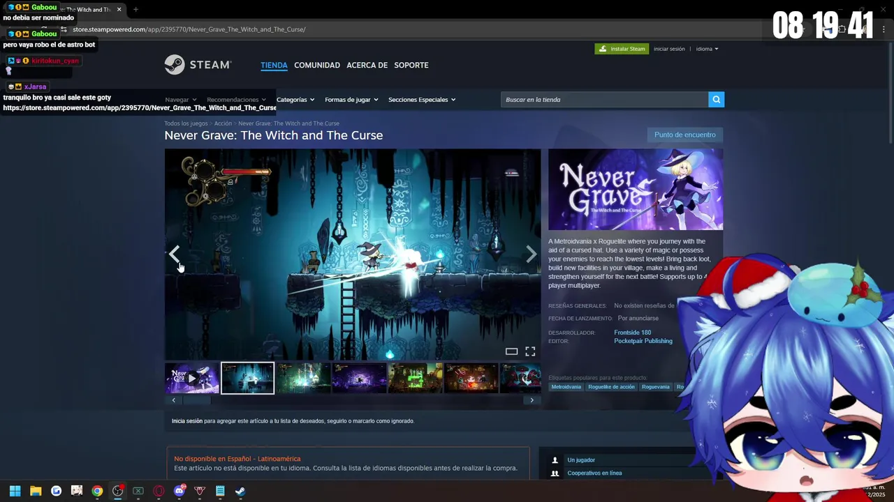This screenshot has height=502, width=894.
Task: Open the Notepad app in the taskbar
Action: click(220, 491)
